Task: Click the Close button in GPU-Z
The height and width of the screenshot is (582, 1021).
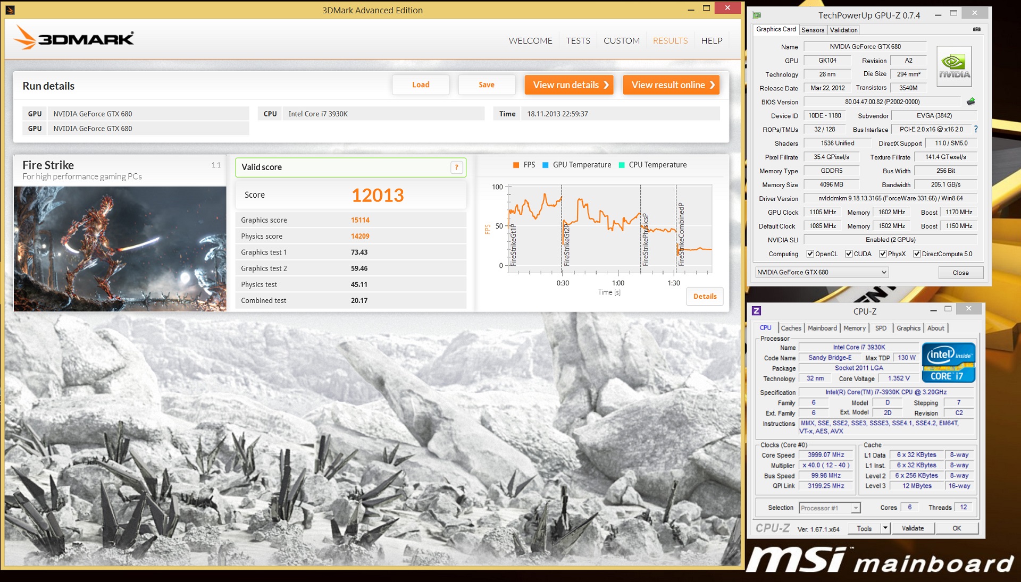Action: point(960,273)
